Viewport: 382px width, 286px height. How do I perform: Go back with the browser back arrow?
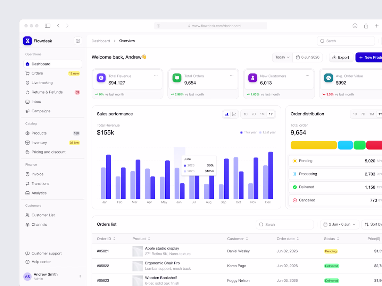58,26
